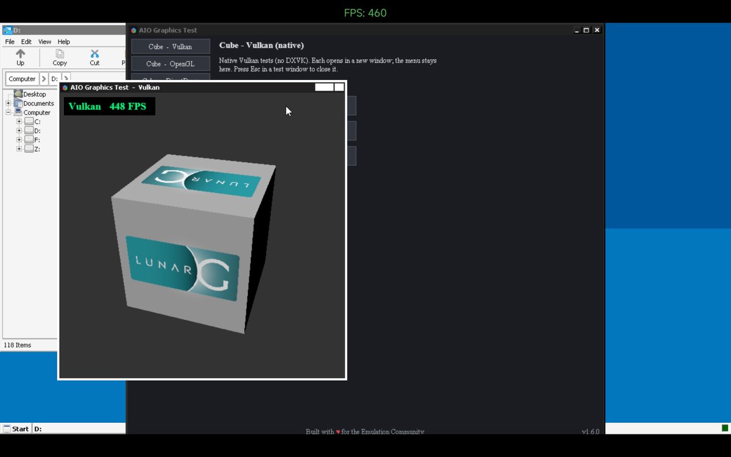Viewport: 731px width, 457px height.
Task: Open the View menu
Action: (45, 41)
